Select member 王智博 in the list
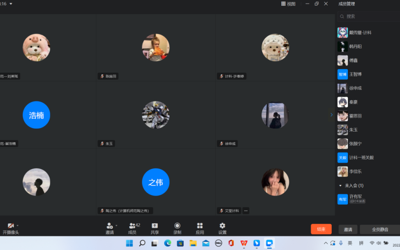This screenshot has height=250, width=400. pos(355,74)
